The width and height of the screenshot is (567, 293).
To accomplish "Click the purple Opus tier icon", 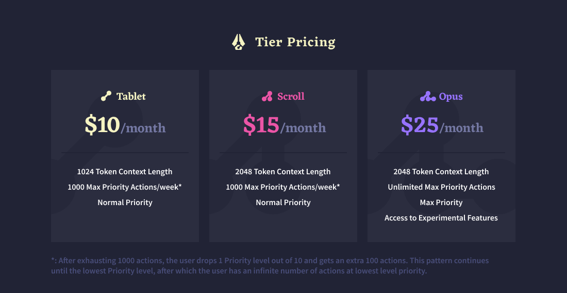I will pyautogui.click(x=428, y=96).
